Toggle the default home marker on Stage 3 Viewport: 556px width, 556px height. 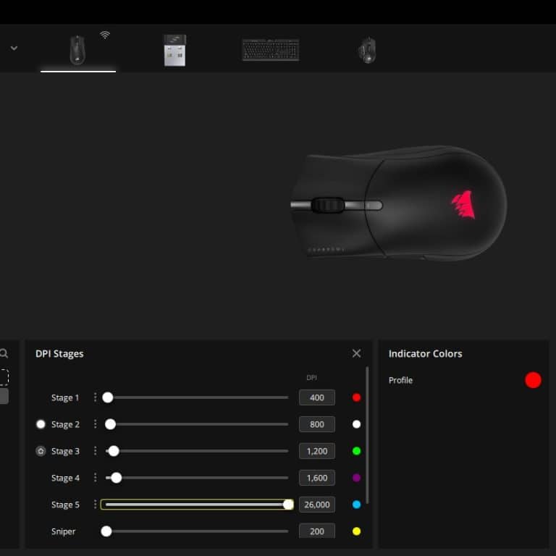(x=41, y=451)
